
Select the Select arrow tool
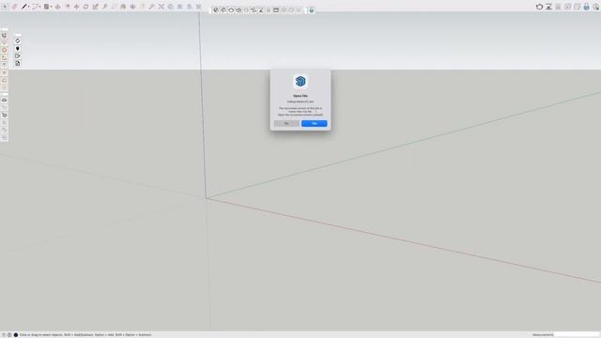point(5,7)
